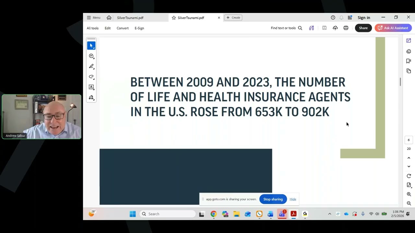Switch to the first SilverTsunami.pdf tab
Image resolution: width=415 pixels, height=233 pixels.
[x=130, y=18]
